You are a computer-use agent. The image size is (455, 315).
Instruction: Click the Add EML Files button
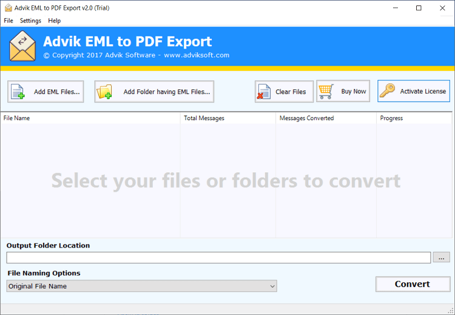pyautogui.click(x=45, y=92)
